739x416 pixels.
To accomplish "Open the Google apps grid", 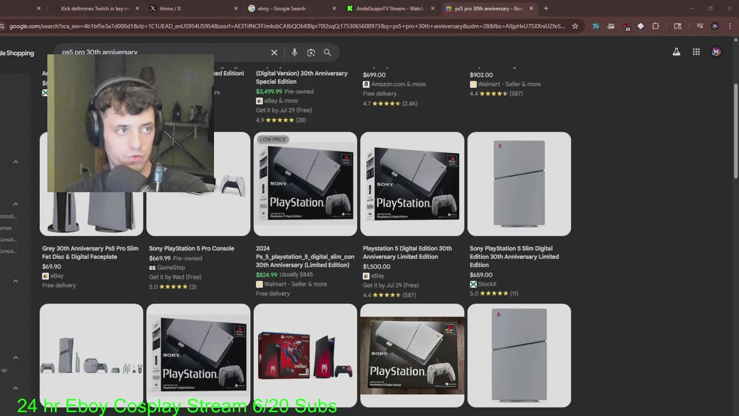I will point(696,52).
